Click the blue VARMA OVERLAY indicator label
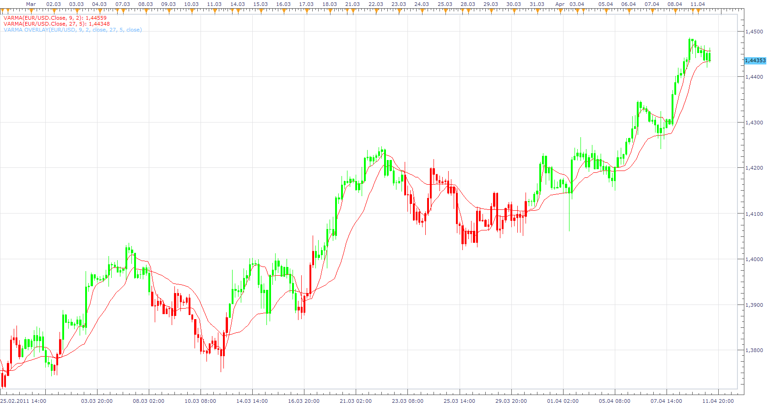Screen dimensions: 770x406 point(73,30)
